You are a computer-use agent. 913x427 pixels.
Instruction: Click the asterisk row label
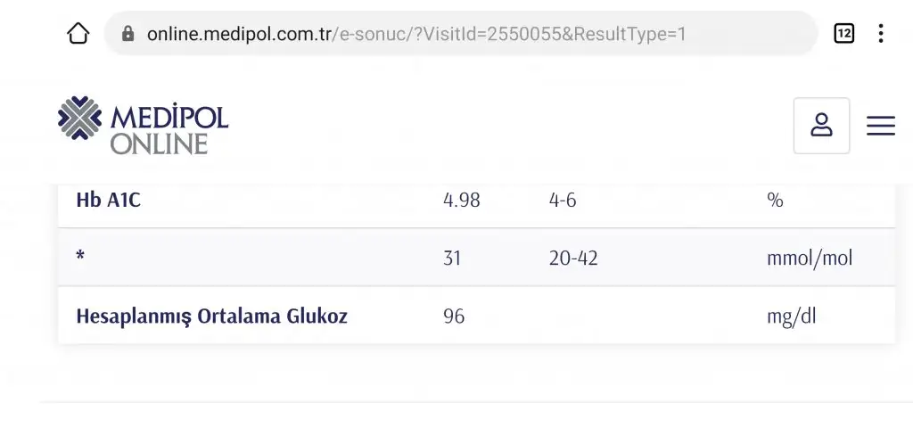[80, 256]
